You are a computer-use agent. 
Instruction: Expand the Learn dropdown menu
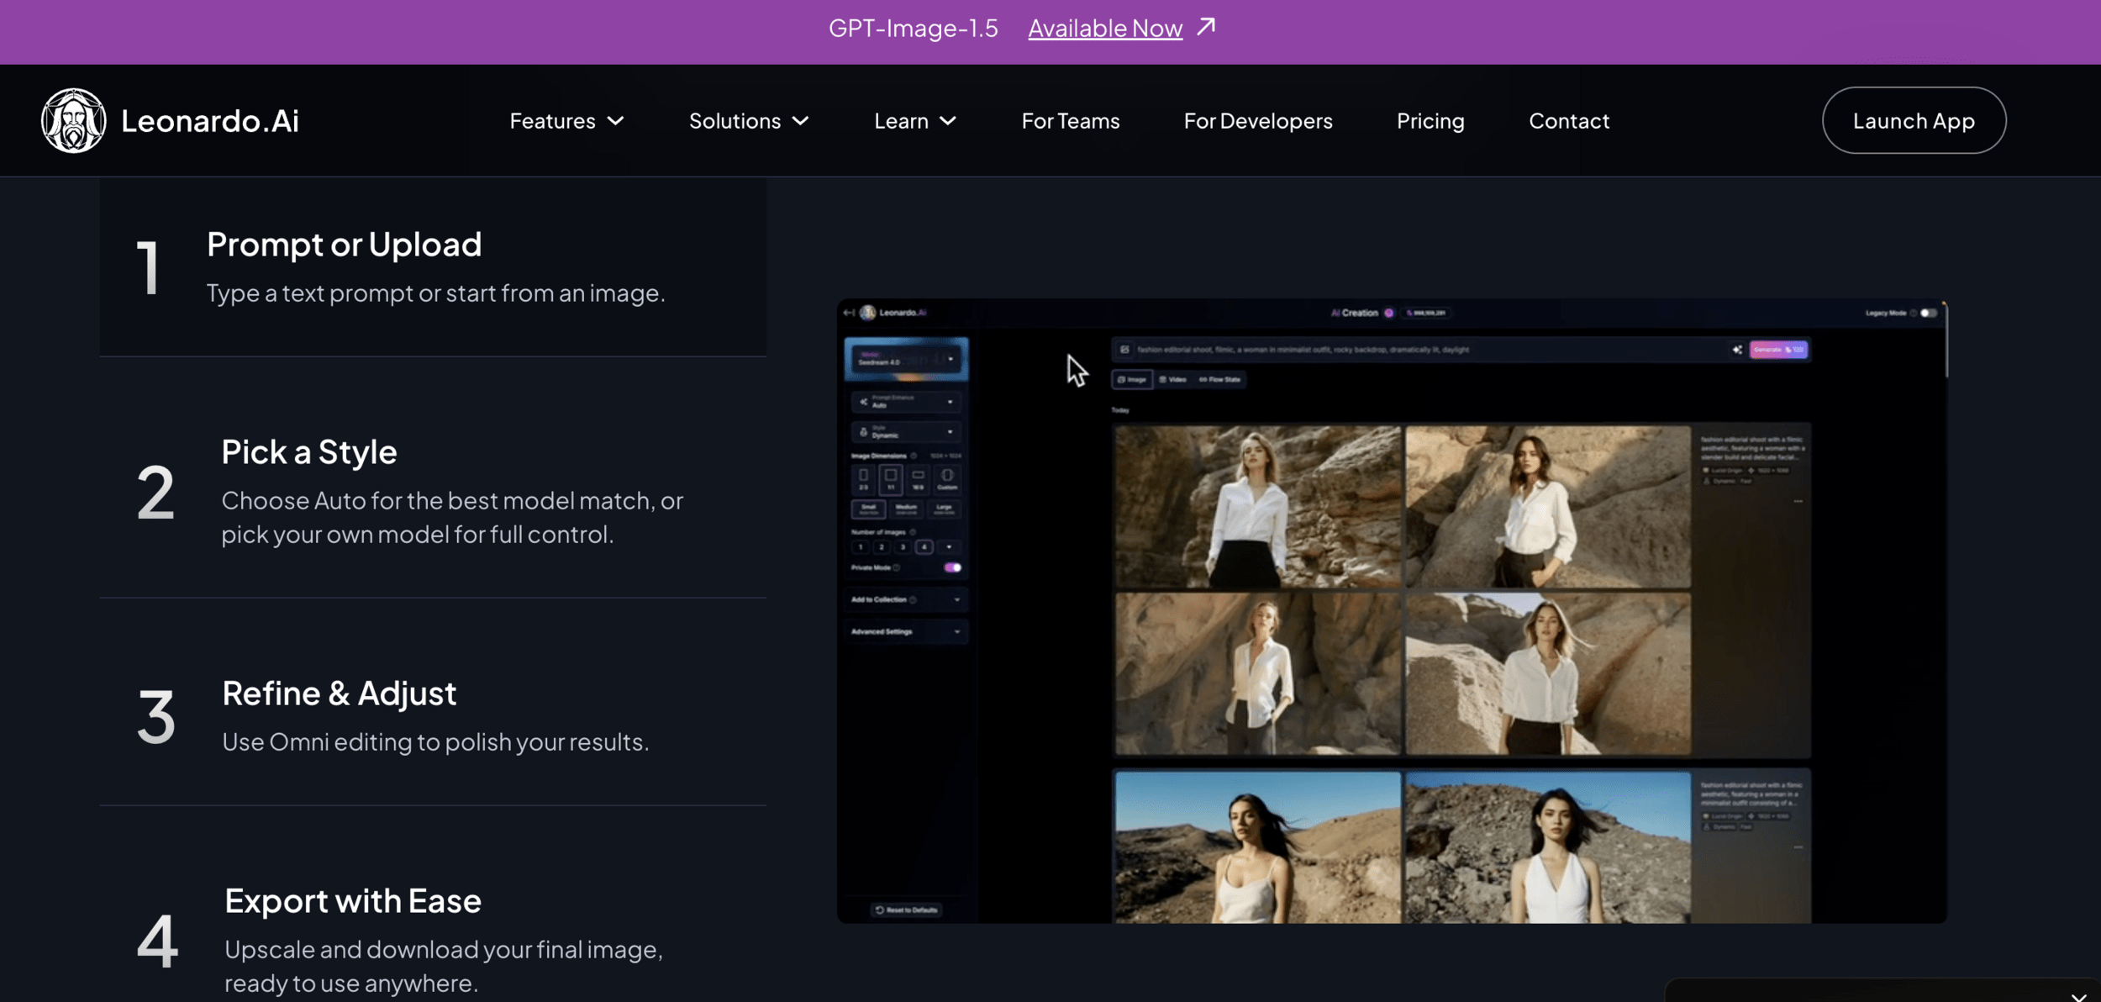(914, 120)
